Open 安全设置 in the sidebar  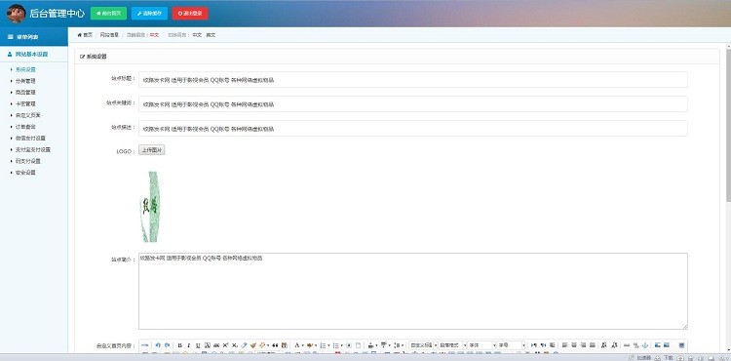coord(25,173)
